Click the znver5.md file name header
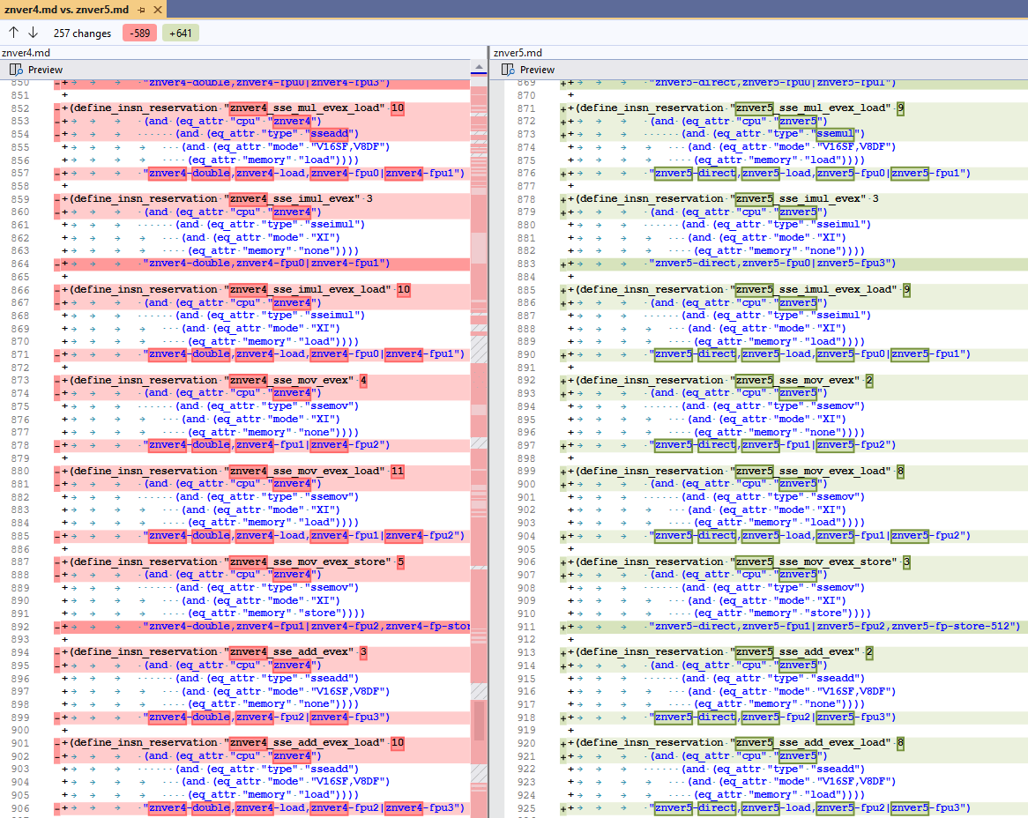Screen dimensions: 1028x818 [x=518, y=52]
